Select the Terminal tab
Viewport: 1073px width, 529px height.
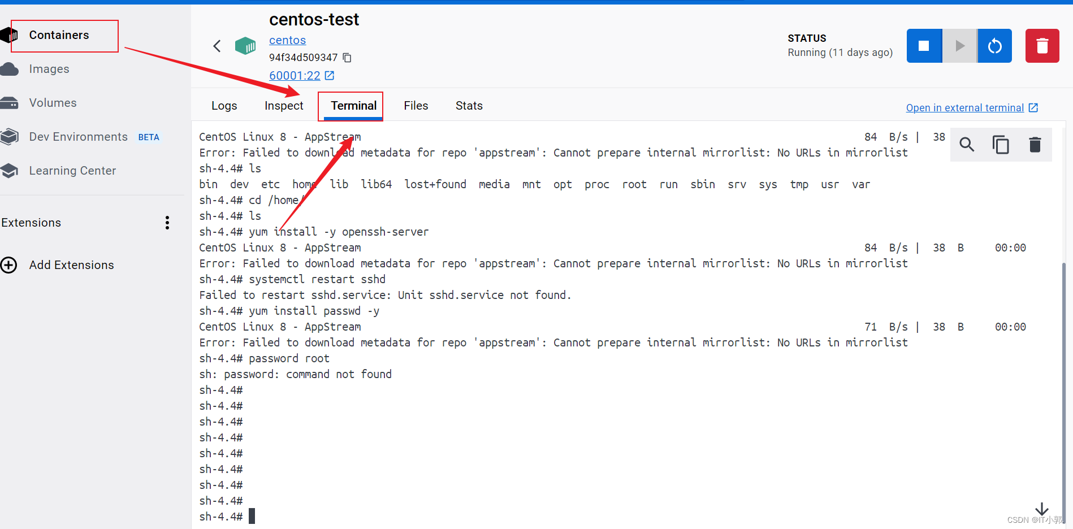(x=354, y=106)
